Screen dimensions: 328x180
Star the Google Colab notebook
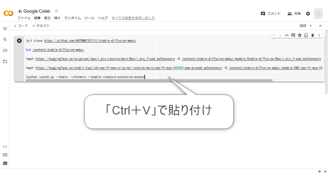(56, 11)
